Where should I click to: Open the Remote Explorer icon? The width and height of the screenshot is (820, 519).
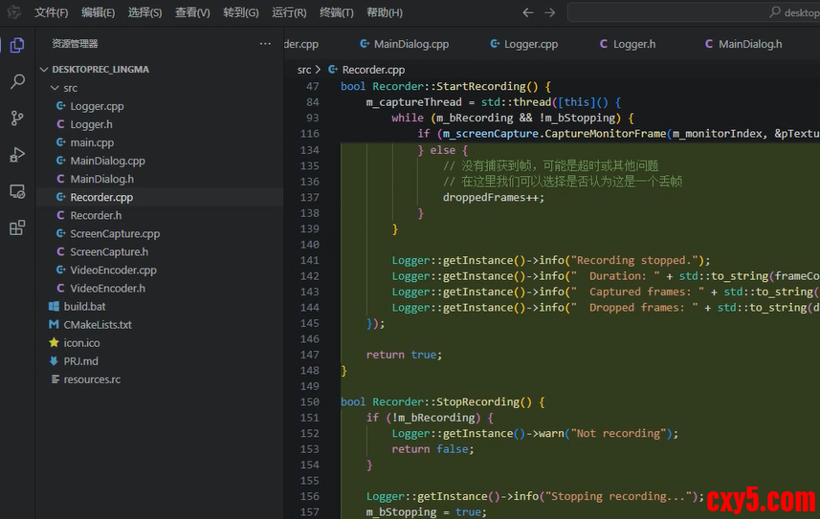coord(17,191)
